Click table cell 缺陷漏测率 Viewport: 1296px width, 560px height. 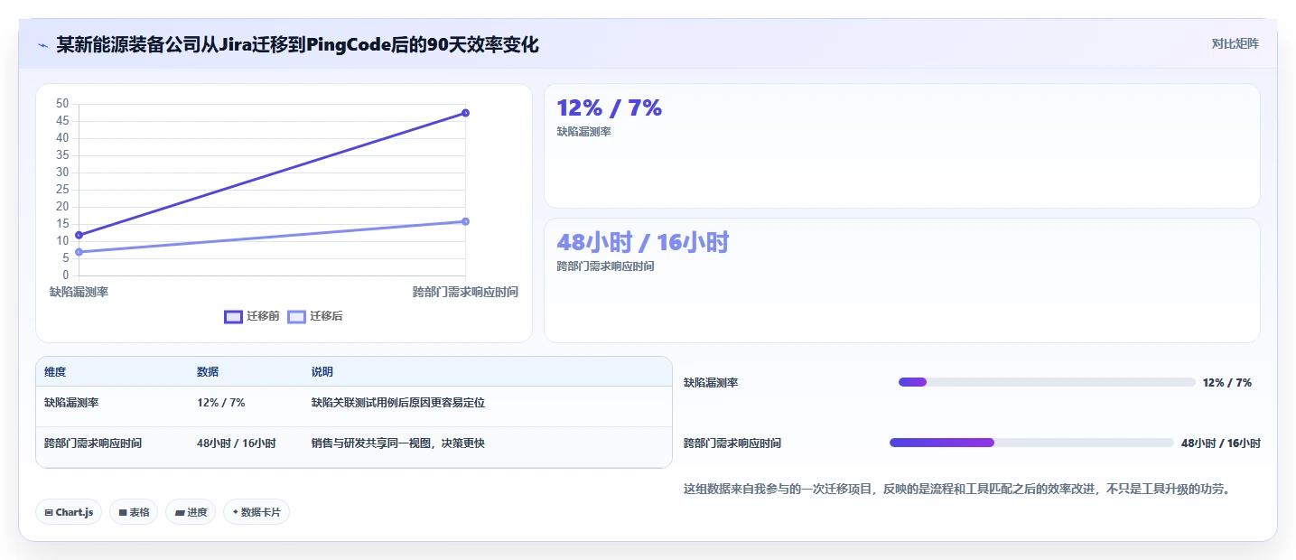tap(71, 403)
